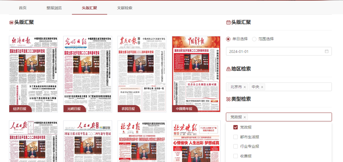
Task: Open 人民日报 front page thumbnail
Action: tap(33, 141)
